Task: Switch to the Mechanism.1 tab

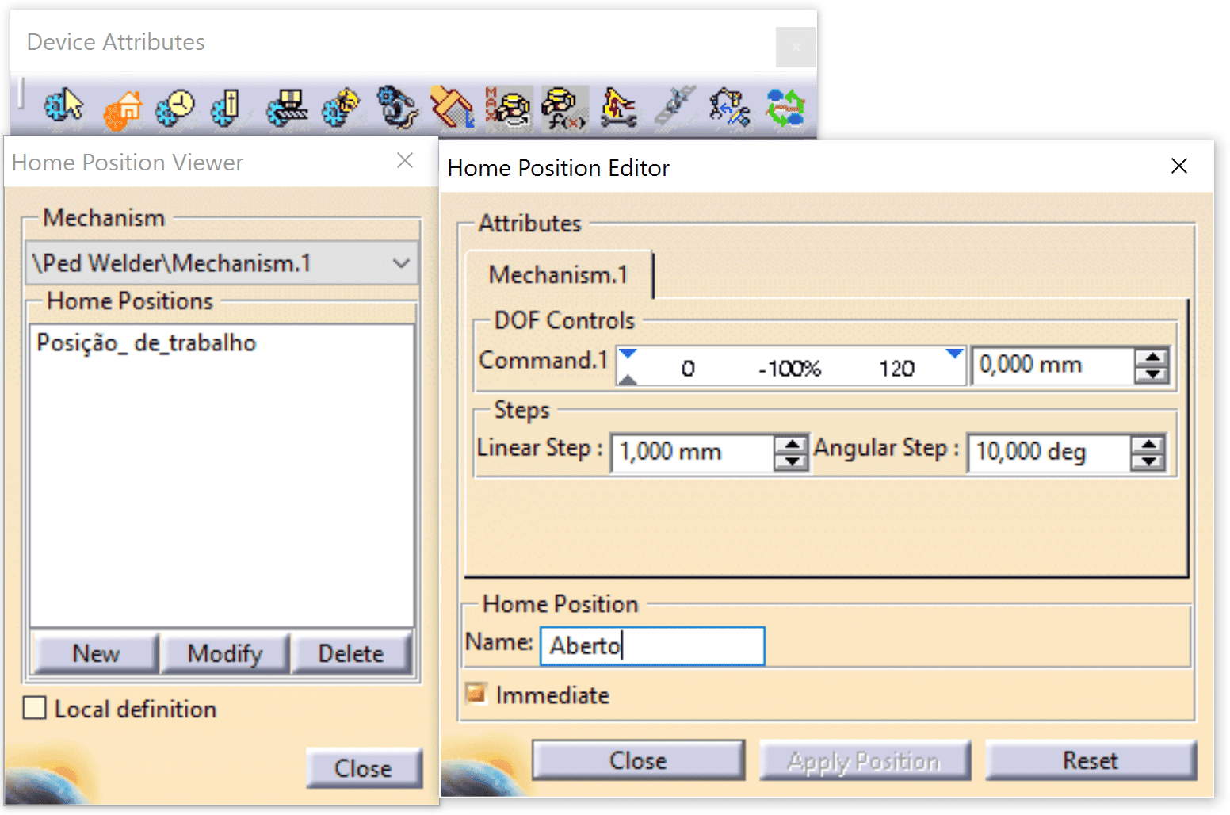Action: (x=558, y=274)
